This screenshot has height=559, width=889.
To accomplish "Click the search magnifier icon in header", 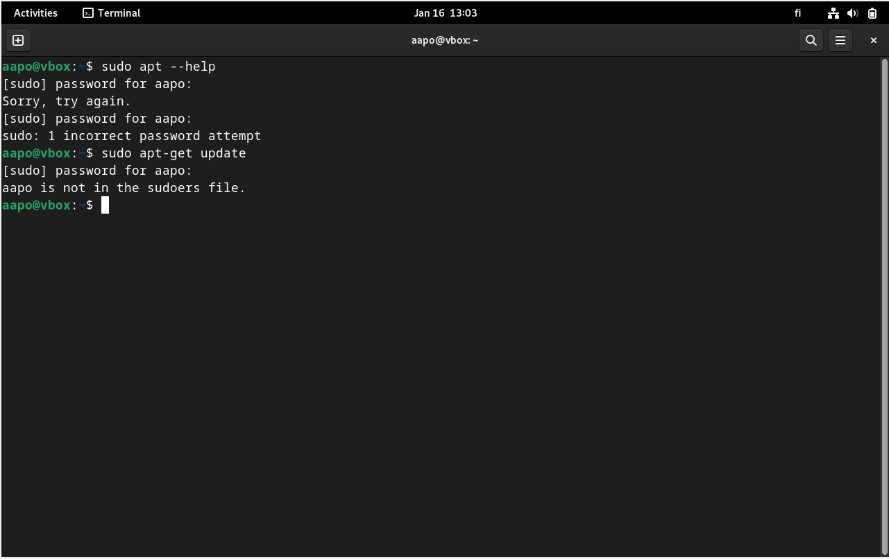I will 811,40.
